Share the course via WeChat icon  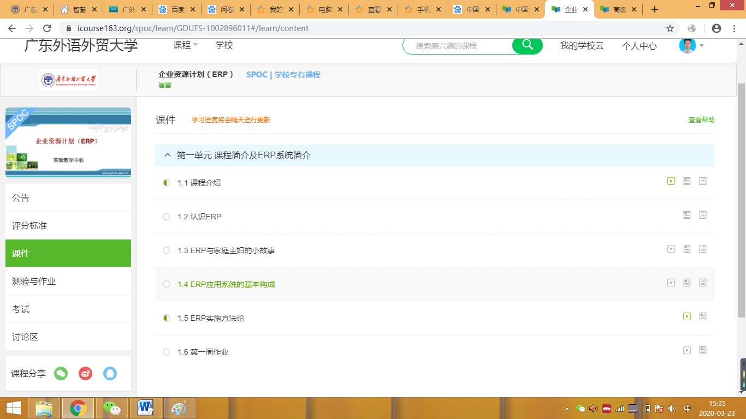tap(61, 374)
